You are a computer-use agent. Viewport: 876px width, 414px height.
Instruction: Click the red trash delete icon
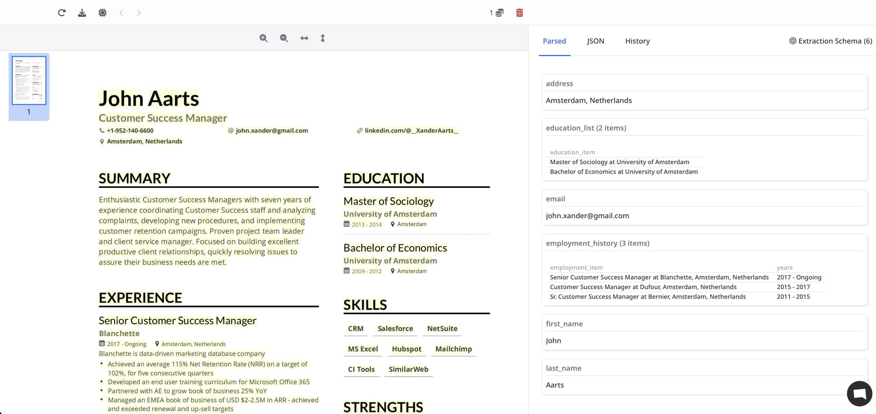coord(519,13)
